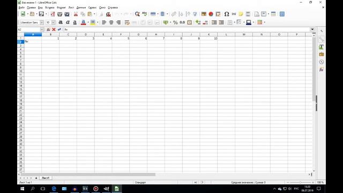Open the Файл menu
The width and height of the screenshot is (343, 193).
21,8
